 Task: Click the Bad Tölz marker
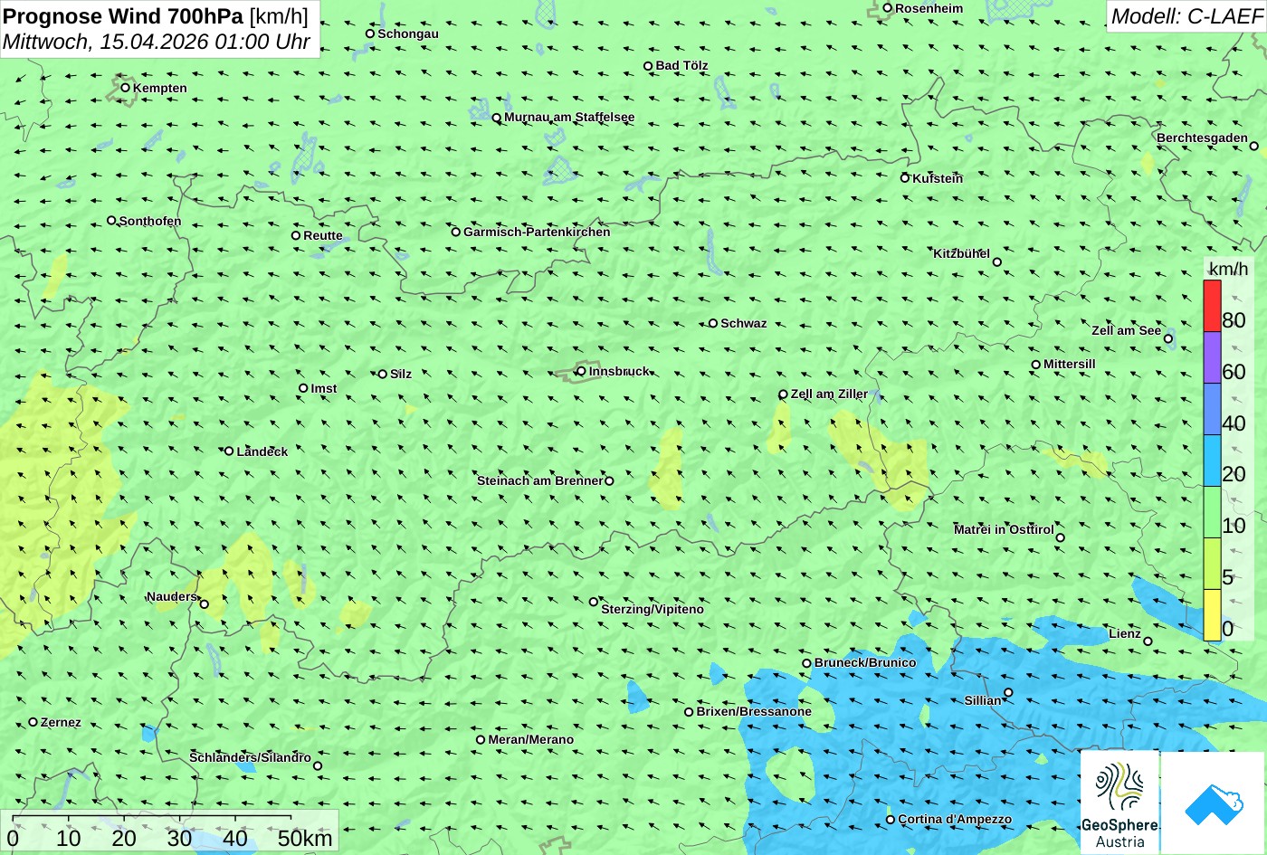(648, 66)
